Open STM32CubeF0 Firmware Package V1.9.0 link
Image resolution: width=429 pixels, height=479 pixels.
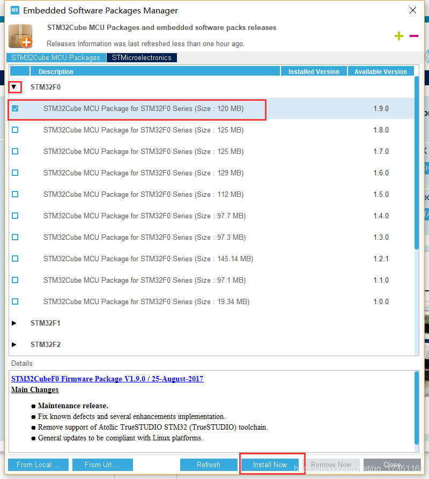[107, 379]
